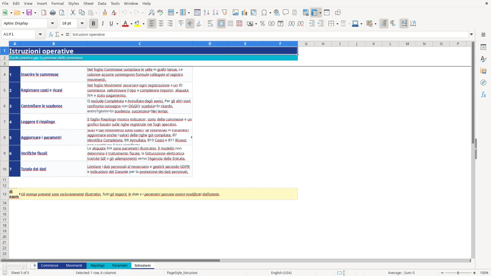Open the Data menu
This screenshot has width=491, height=276.
102,3
